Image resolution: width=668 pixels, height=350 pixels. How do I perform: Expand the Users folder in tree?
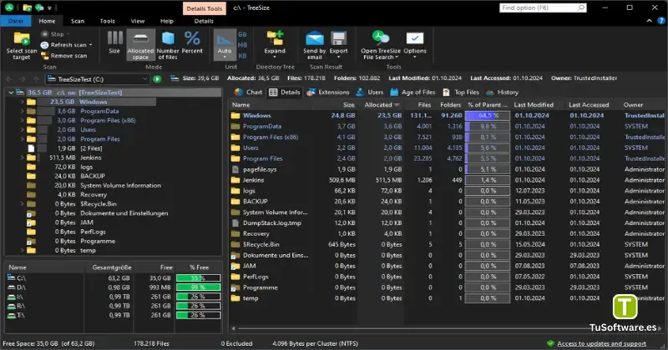coord(22,130)
